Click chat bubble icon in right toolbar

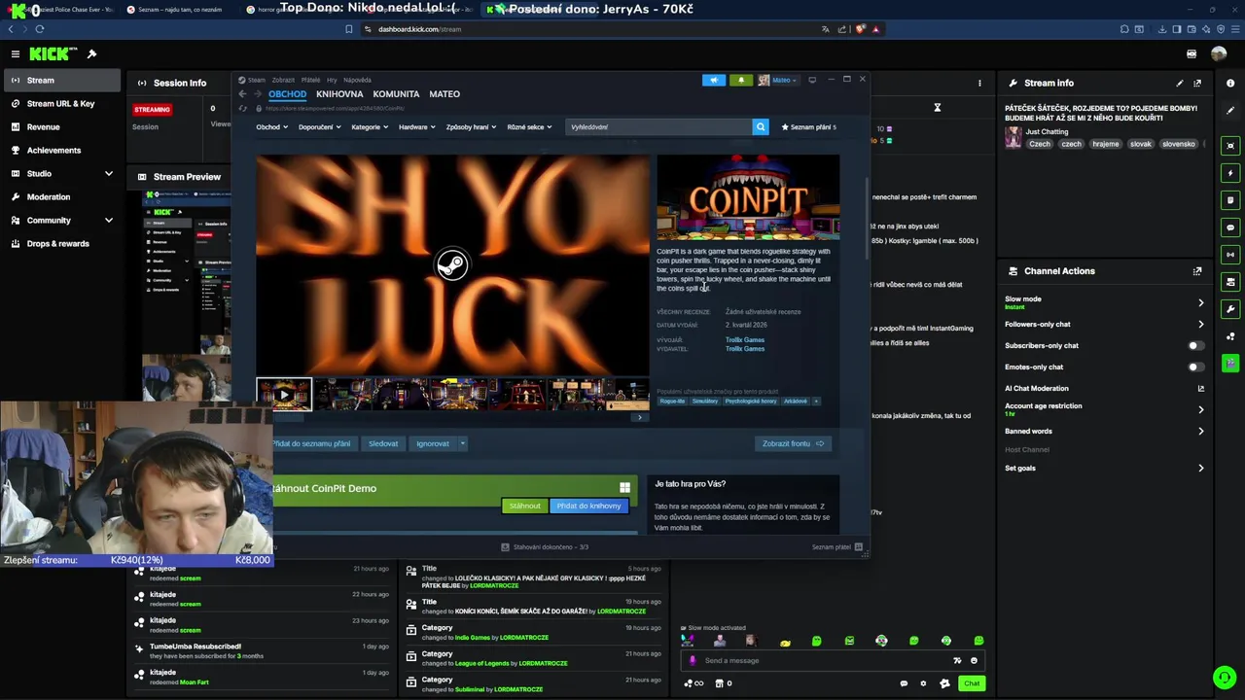pyautogui.click(x=1230, y=227)
